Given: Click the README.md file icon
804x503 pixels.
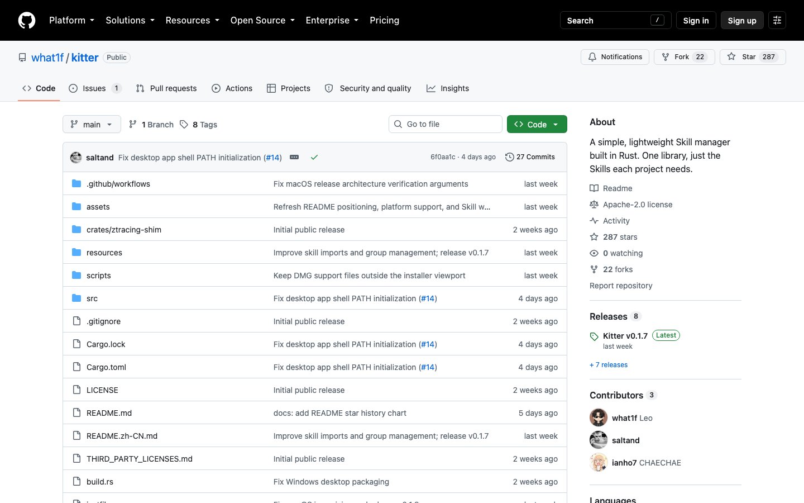Looking at the screenshot, I should click(x=76, y=413).
